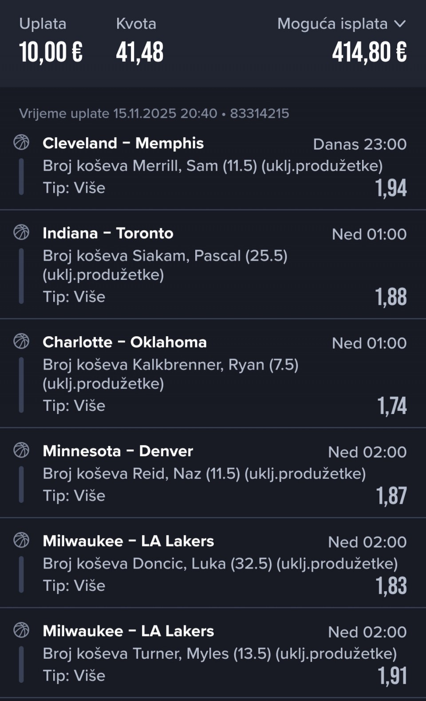Expand the Moguća isplata chevron
426x701 pixels.
pos(400,24)
